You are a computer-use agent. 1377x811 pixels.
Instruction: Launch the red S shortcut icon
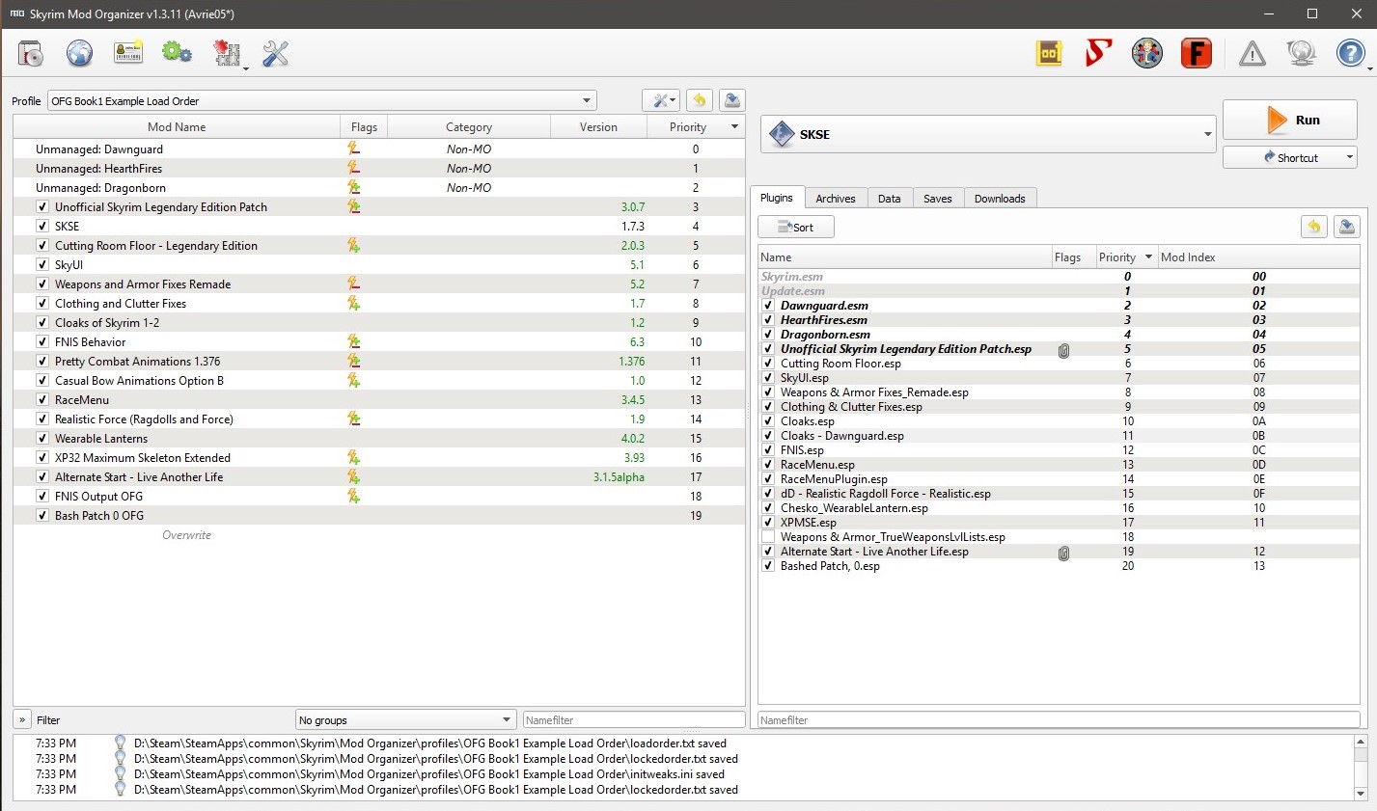(x=1098, y=53)
